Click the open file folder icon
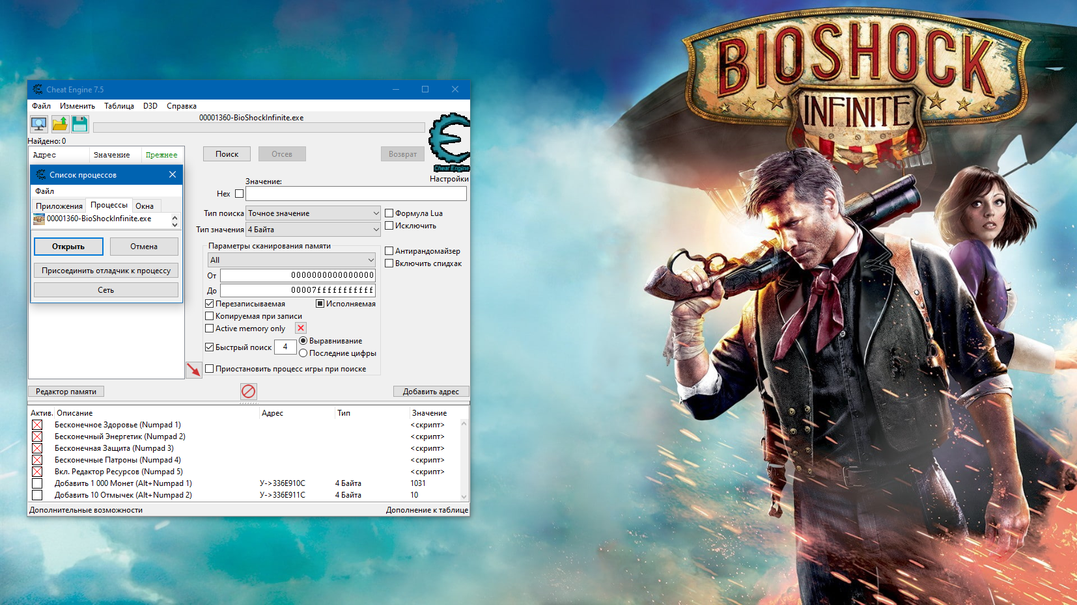Image resolution: width=1077 pixels, height=605 pixels. click(x=60, y=124)
